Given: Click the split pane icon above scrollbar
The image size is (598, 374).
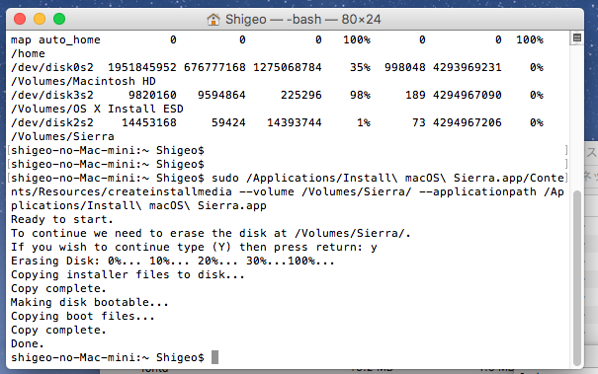Looking at the screenshot, I should click(577, 37).
